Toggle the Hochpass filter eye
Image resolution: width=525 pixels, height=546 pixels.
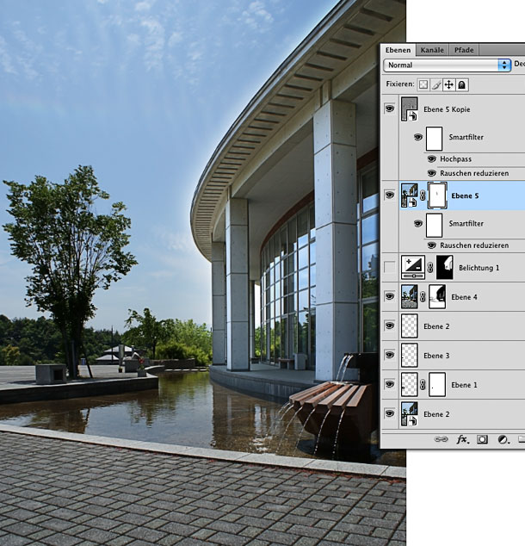(x=431, y=158)
